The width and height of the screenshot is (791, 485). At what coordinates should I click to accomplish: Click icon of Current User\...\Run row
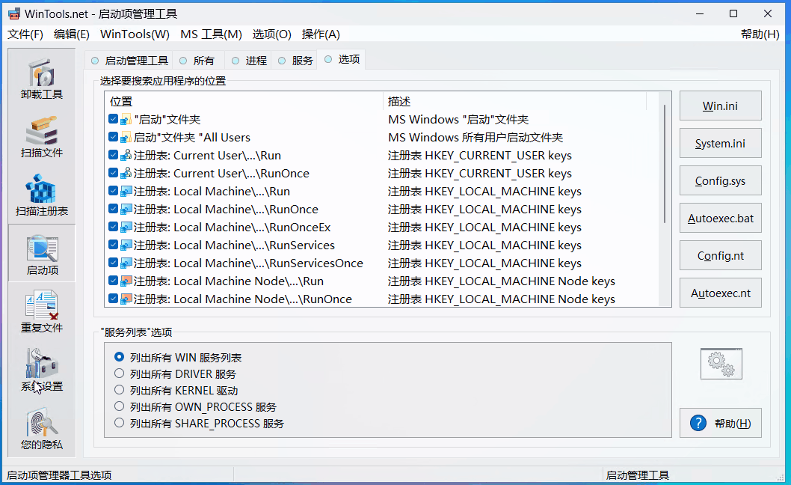click(126, 156)
